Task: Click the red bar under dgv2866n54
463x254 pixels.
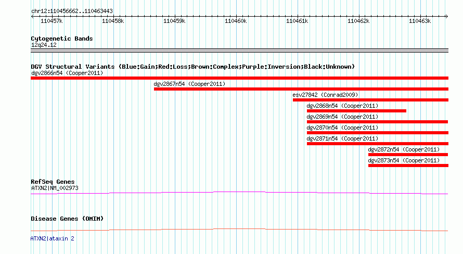Action: (x=239, y=78)
